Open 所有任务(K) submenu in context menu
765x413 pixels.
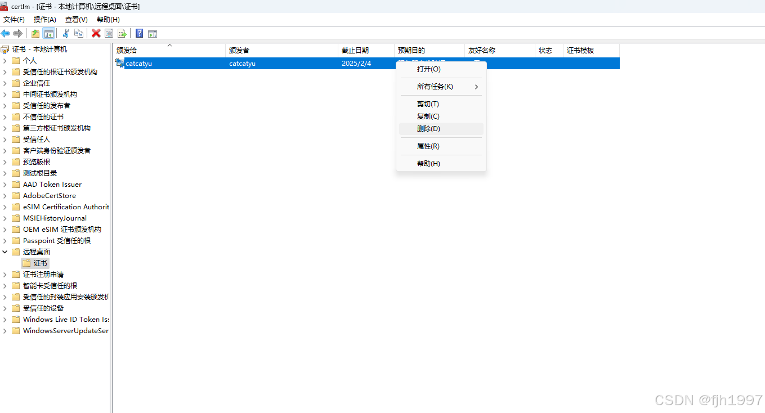[x=441, y=87]
